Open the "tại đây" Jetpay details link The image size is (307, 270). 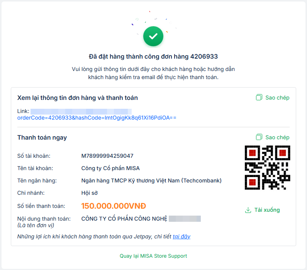[x=181, y=236]
